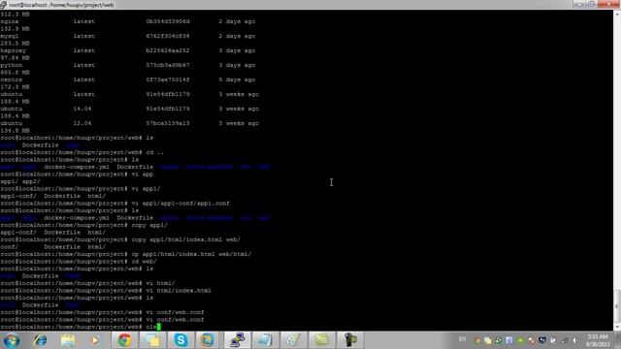
Task: Click the image ID 57bca5139a13
Action: click(168, 123)
